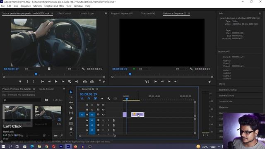Open timeline display settings wrench

[x=108, y=99]
